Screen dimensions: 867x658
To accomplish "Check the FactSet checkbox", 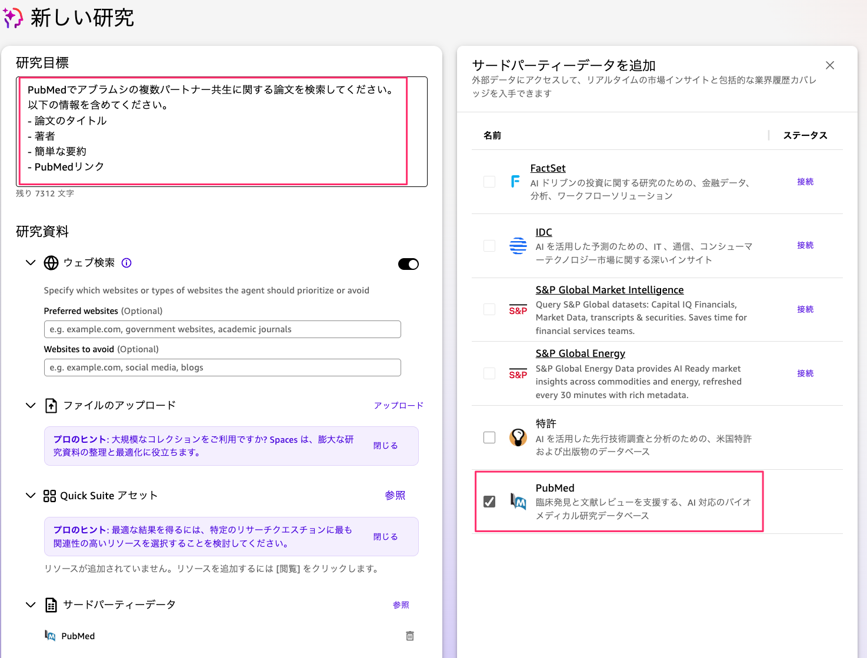I will click(x=489, y=182).
